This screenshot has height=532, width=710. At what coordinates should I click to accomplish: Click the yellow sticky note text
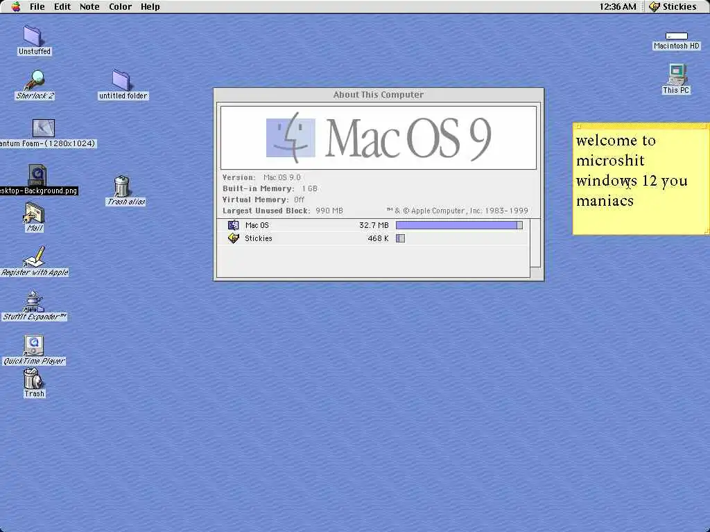point(632,170)
